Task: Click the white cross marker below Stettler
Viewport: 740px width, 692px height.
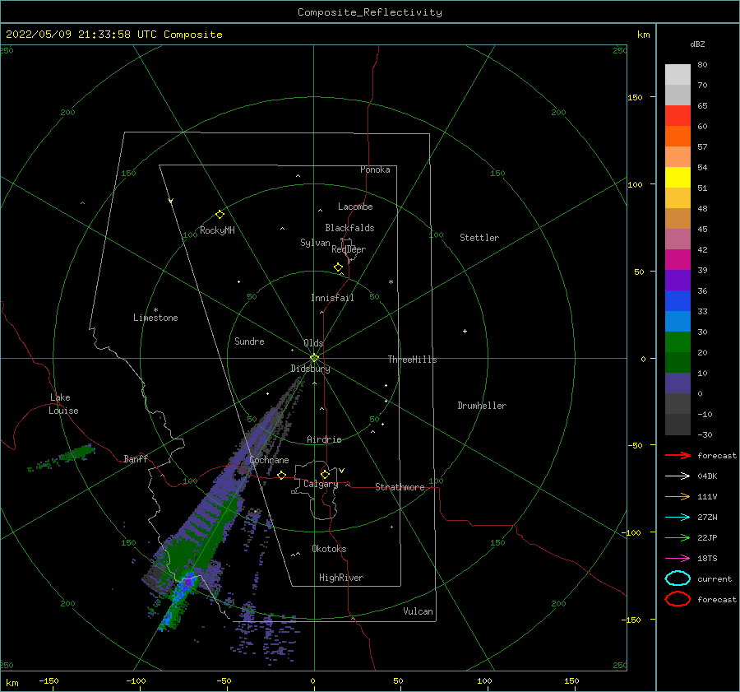Action: pos(465,331)
